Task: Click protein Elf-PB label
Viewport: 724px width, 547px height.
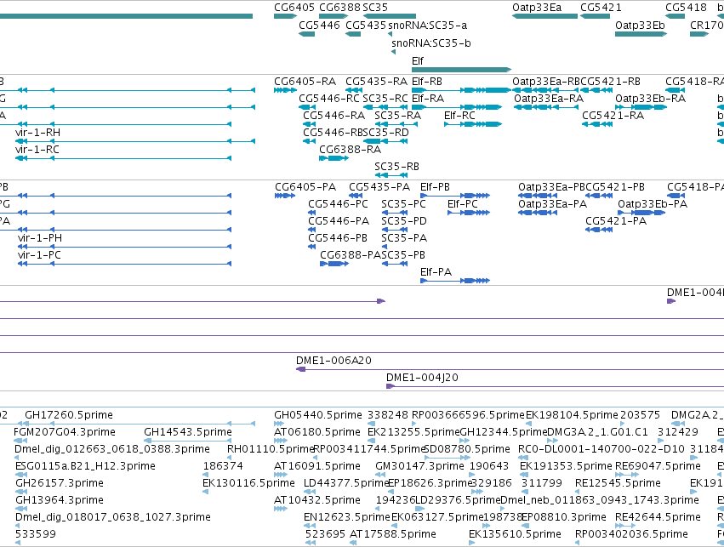Action: pyautogui.click(x=435, y=187)
